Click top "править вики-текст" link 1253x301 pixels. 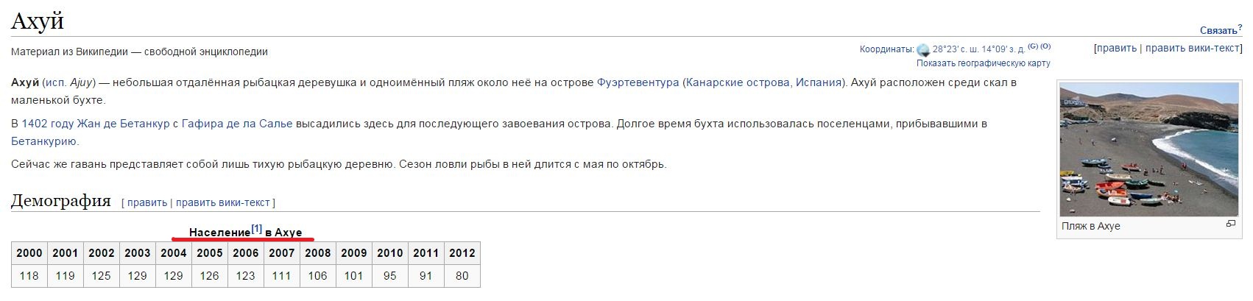click(x=1193, y=48)
